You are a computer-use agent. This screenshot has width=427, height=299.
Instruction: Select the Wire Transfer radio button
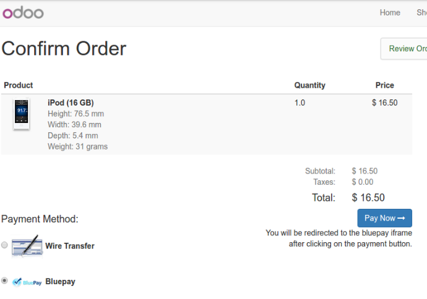(x=4, y=245)
